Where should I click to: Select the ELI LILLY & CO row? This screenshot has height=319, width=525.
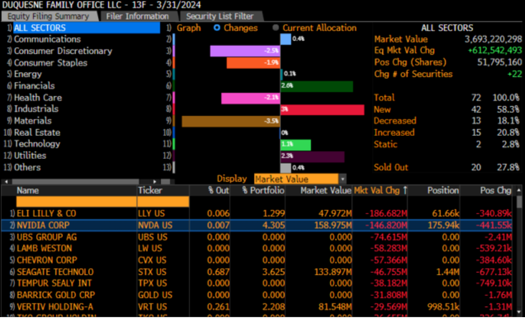coord(257,213)
